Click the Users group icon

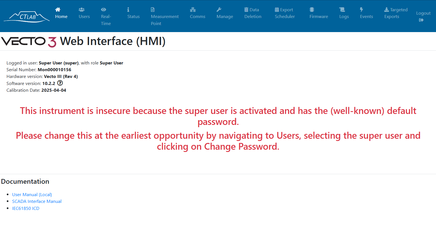[x=81, y=10]
